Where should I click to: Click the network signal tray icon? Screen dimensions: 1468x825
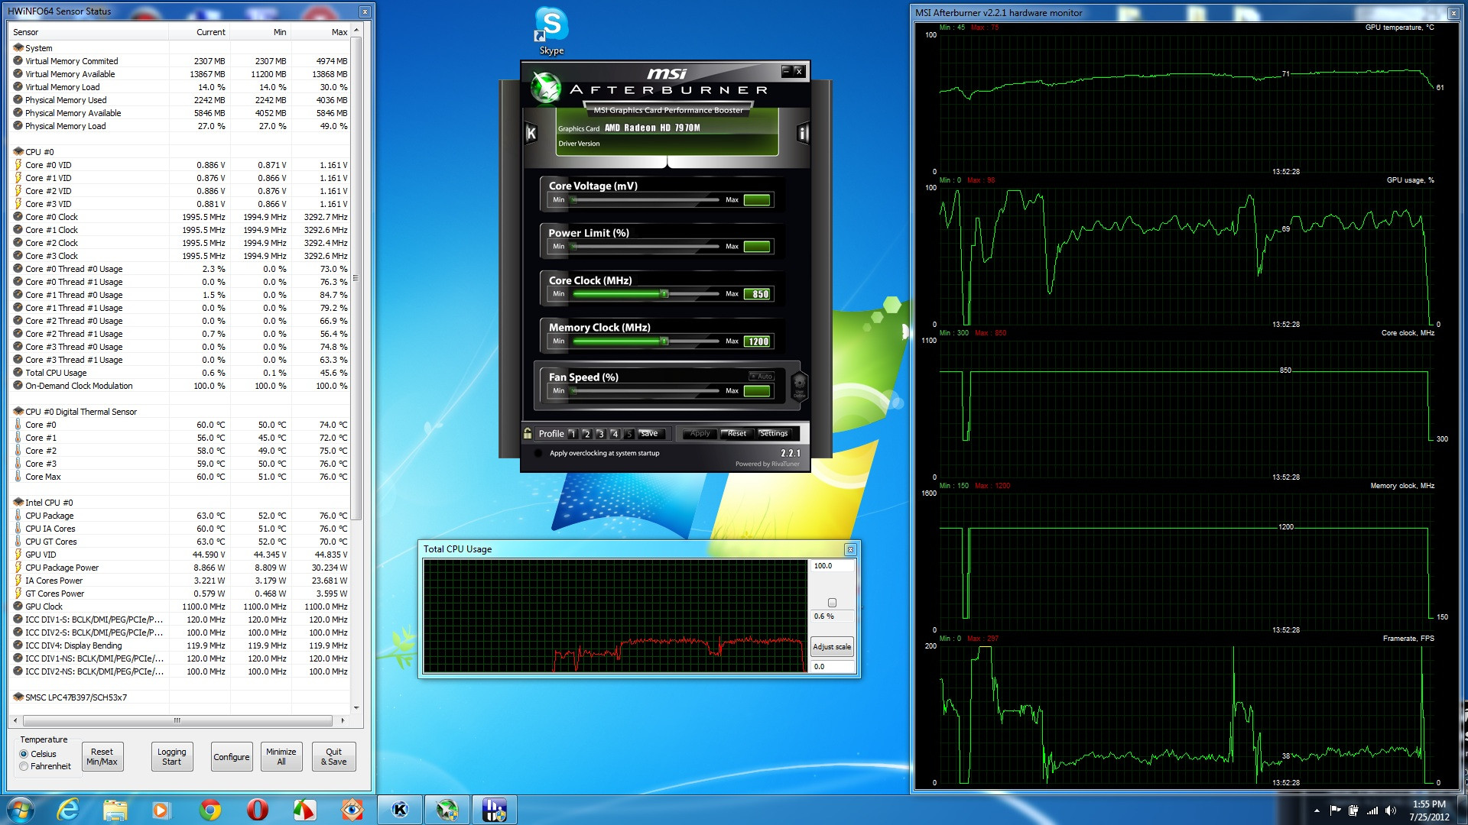1372,810
